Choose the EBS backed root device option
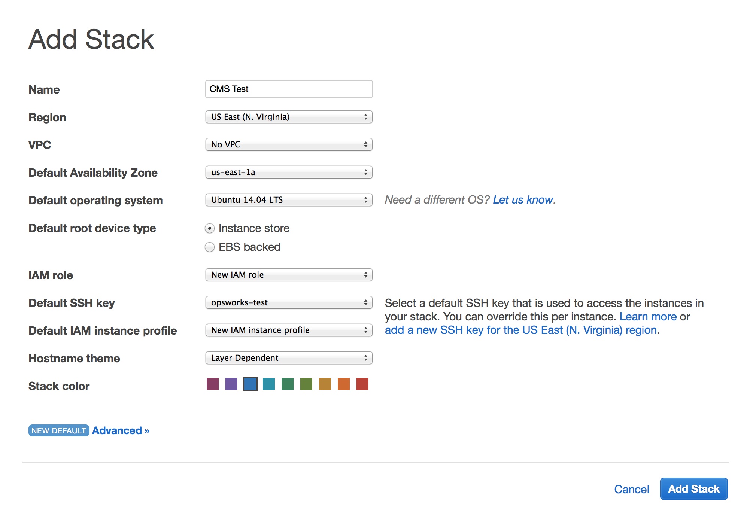This screenshot has height=521, width=744. click(x=210, y=247)
